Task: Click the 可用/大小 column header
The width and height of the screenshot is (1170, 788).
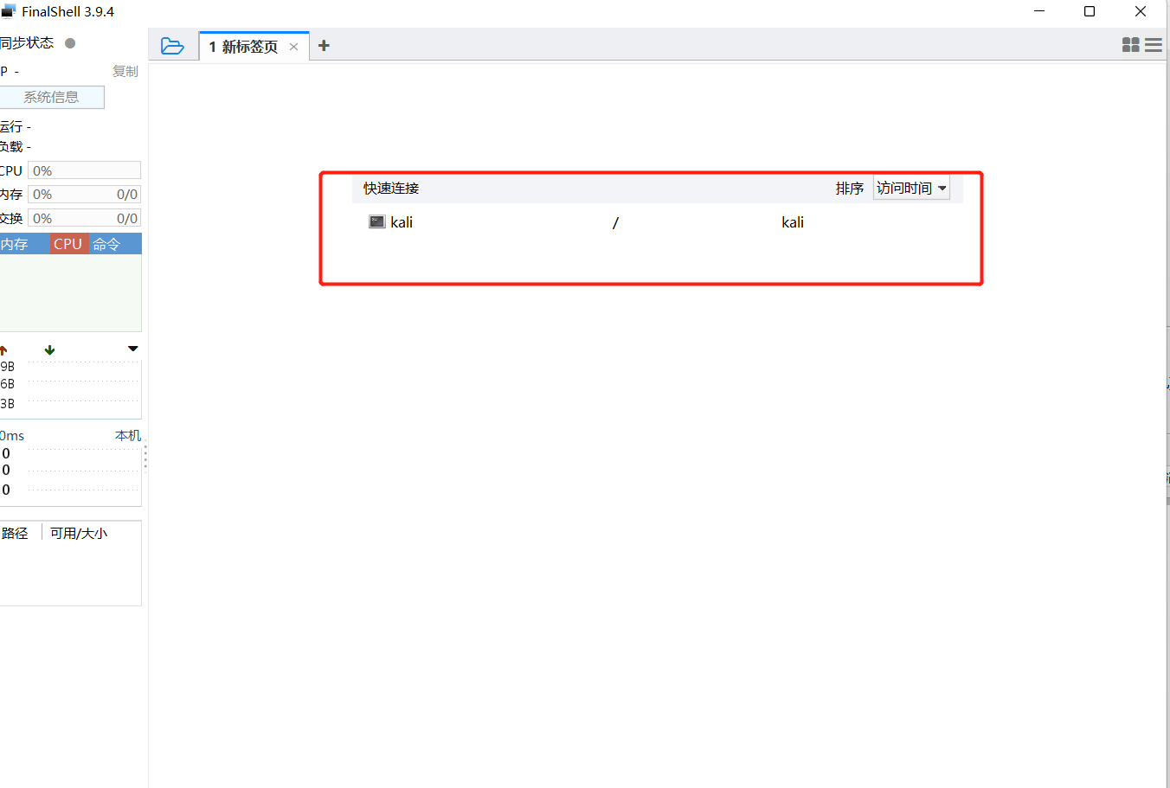Action: (79, 533)
